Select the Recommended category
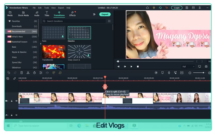The image size is (215, 134). point(21,31)
